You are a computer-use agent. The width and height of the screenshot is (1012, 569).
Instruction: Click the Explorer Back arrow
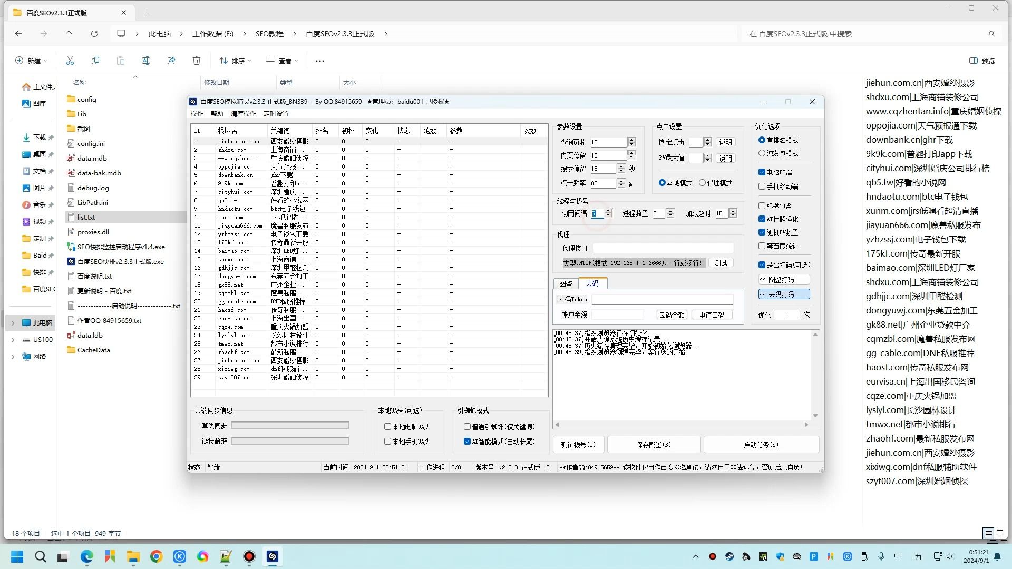coord(18,33)
